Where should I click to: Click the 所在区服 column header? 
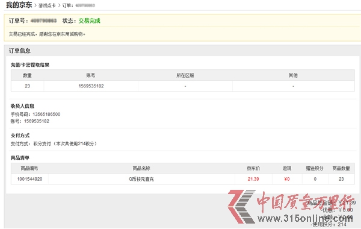click(185, 75)
